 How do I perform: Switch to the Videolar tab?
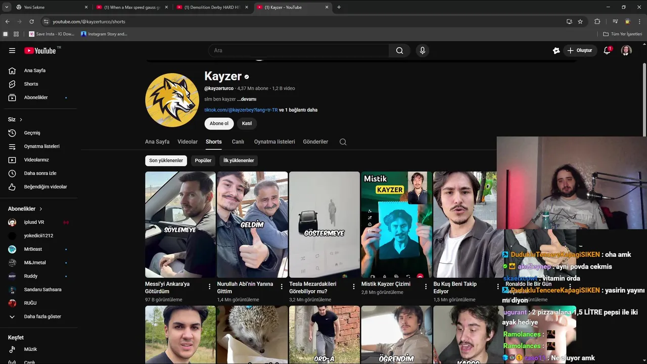(188, 142)
